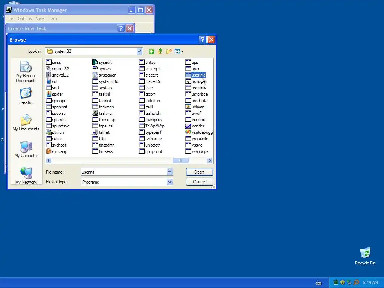Select the svchost file
384x288 pixels.
56,145
